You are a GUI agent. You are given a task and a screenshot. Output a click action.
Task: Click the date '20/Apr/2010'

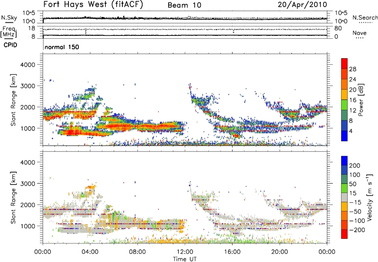pyautogui.click(x=302, y=5)
